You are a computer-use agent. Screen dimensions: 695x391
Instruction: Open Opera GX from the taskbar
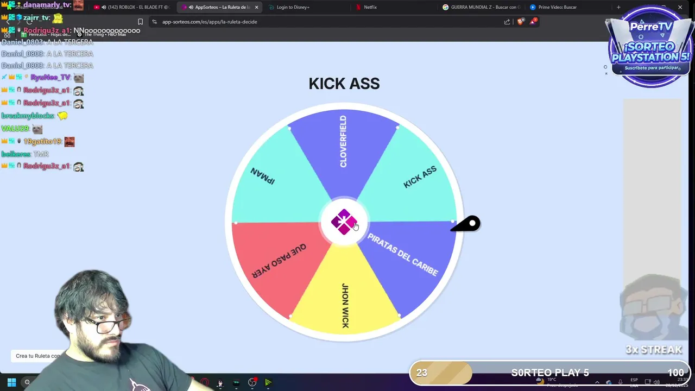tap(204, 382)
